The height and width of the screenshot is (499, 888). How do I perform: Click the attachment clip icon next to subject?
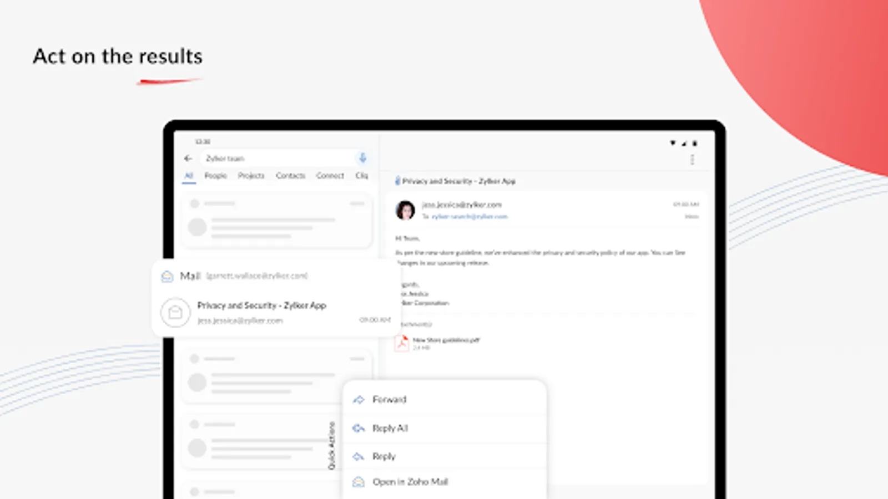tap(397, 181)
